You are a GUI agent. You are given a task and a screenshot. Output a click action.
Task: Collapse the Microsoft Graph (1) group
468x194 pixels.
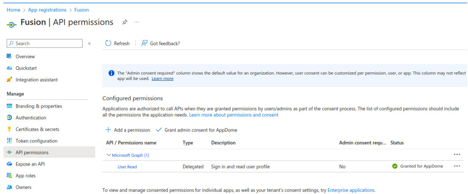[x=109, y=155]
